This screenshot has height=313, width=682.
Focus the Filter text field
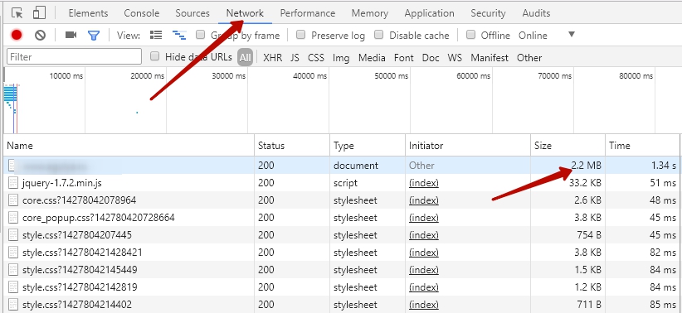point(75,57)
